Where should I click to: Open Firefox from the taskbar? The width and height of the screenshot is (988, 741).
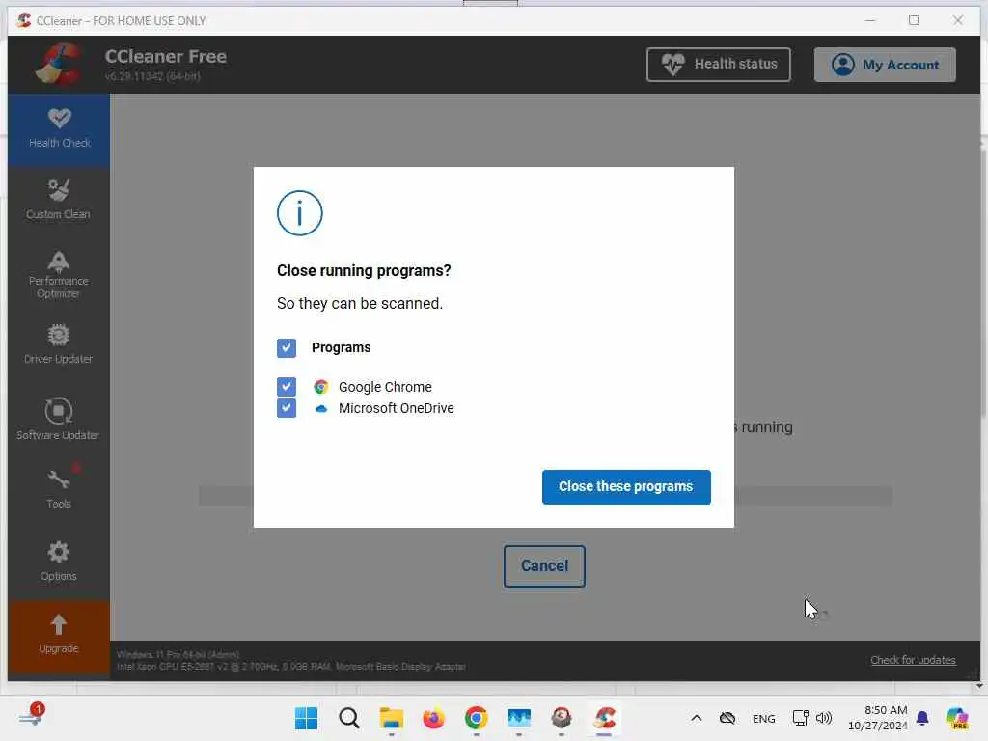coord(433,718)
